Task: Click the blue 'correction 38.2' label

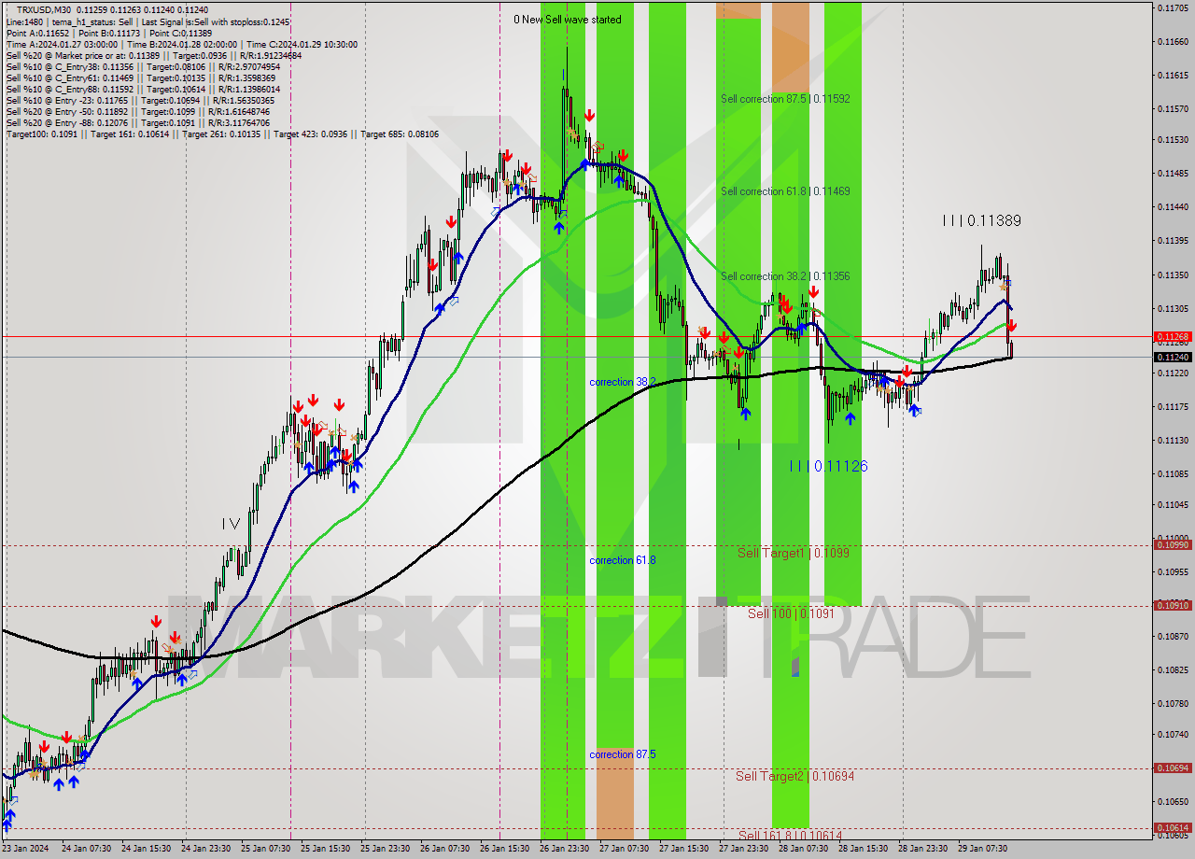Action: pos(622,382)
